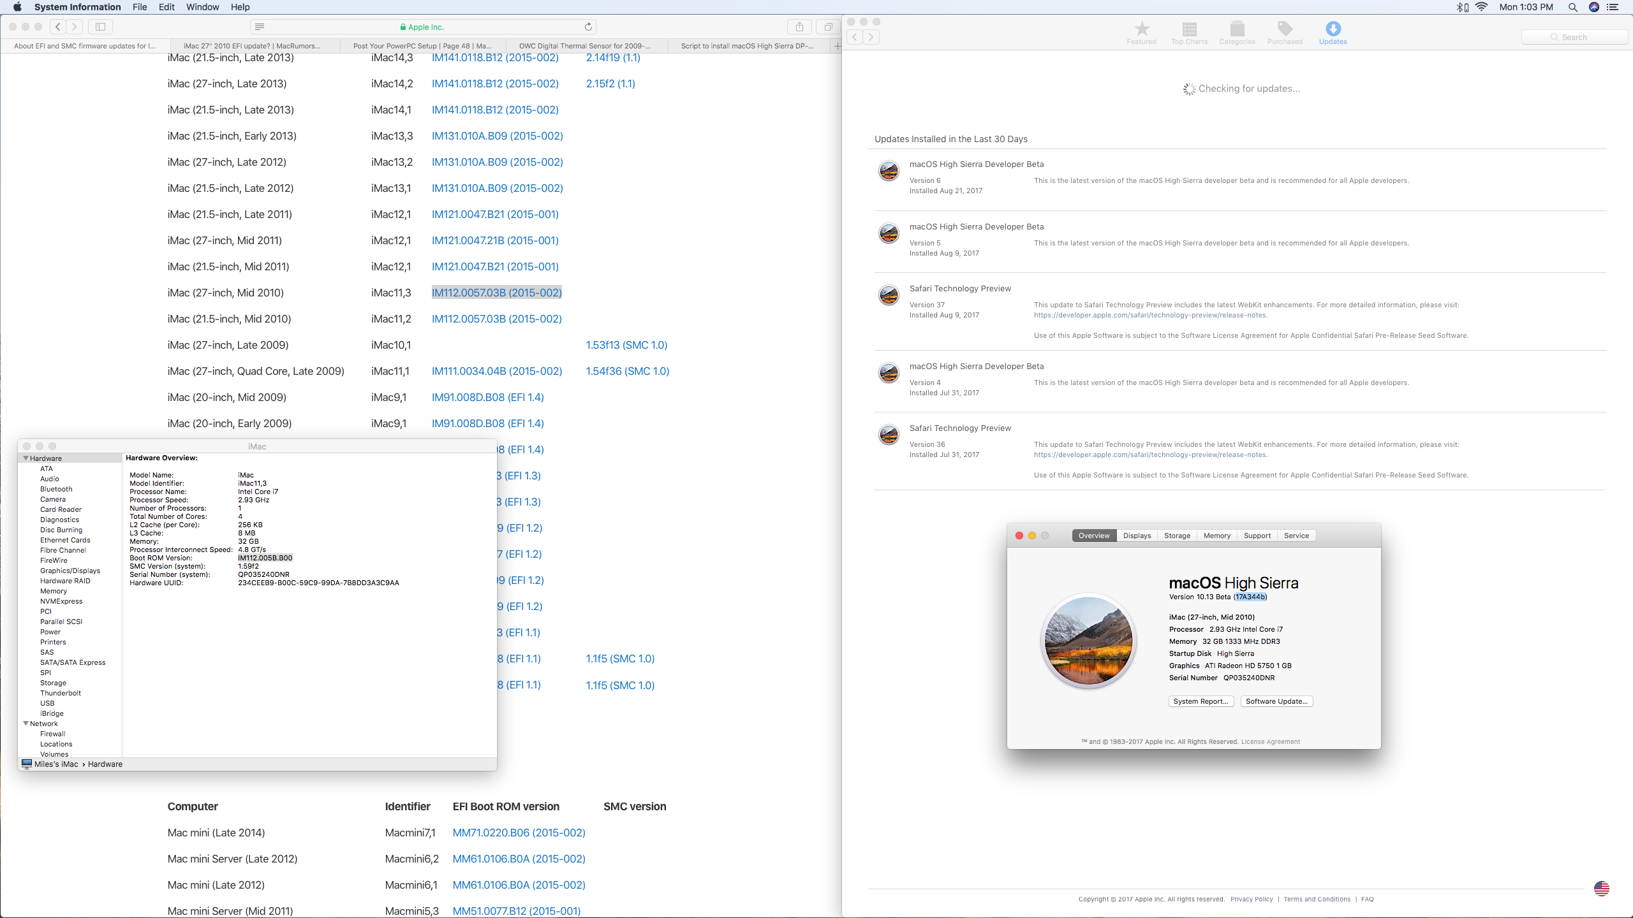Collapse the Network tree section
This screenshot has width=1633, height=918.
pos(26,724)
